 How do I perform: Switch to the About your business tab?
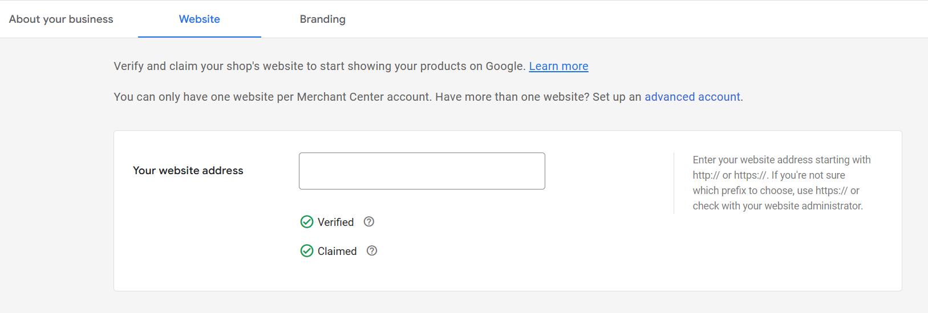(x=61, y=19)
